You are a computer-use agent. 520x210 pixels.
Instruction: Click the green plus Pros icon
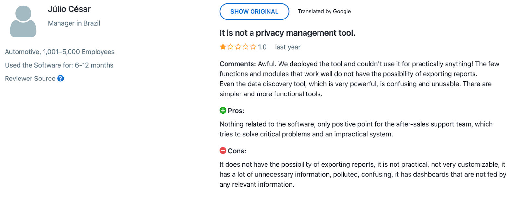coord(223,110)
